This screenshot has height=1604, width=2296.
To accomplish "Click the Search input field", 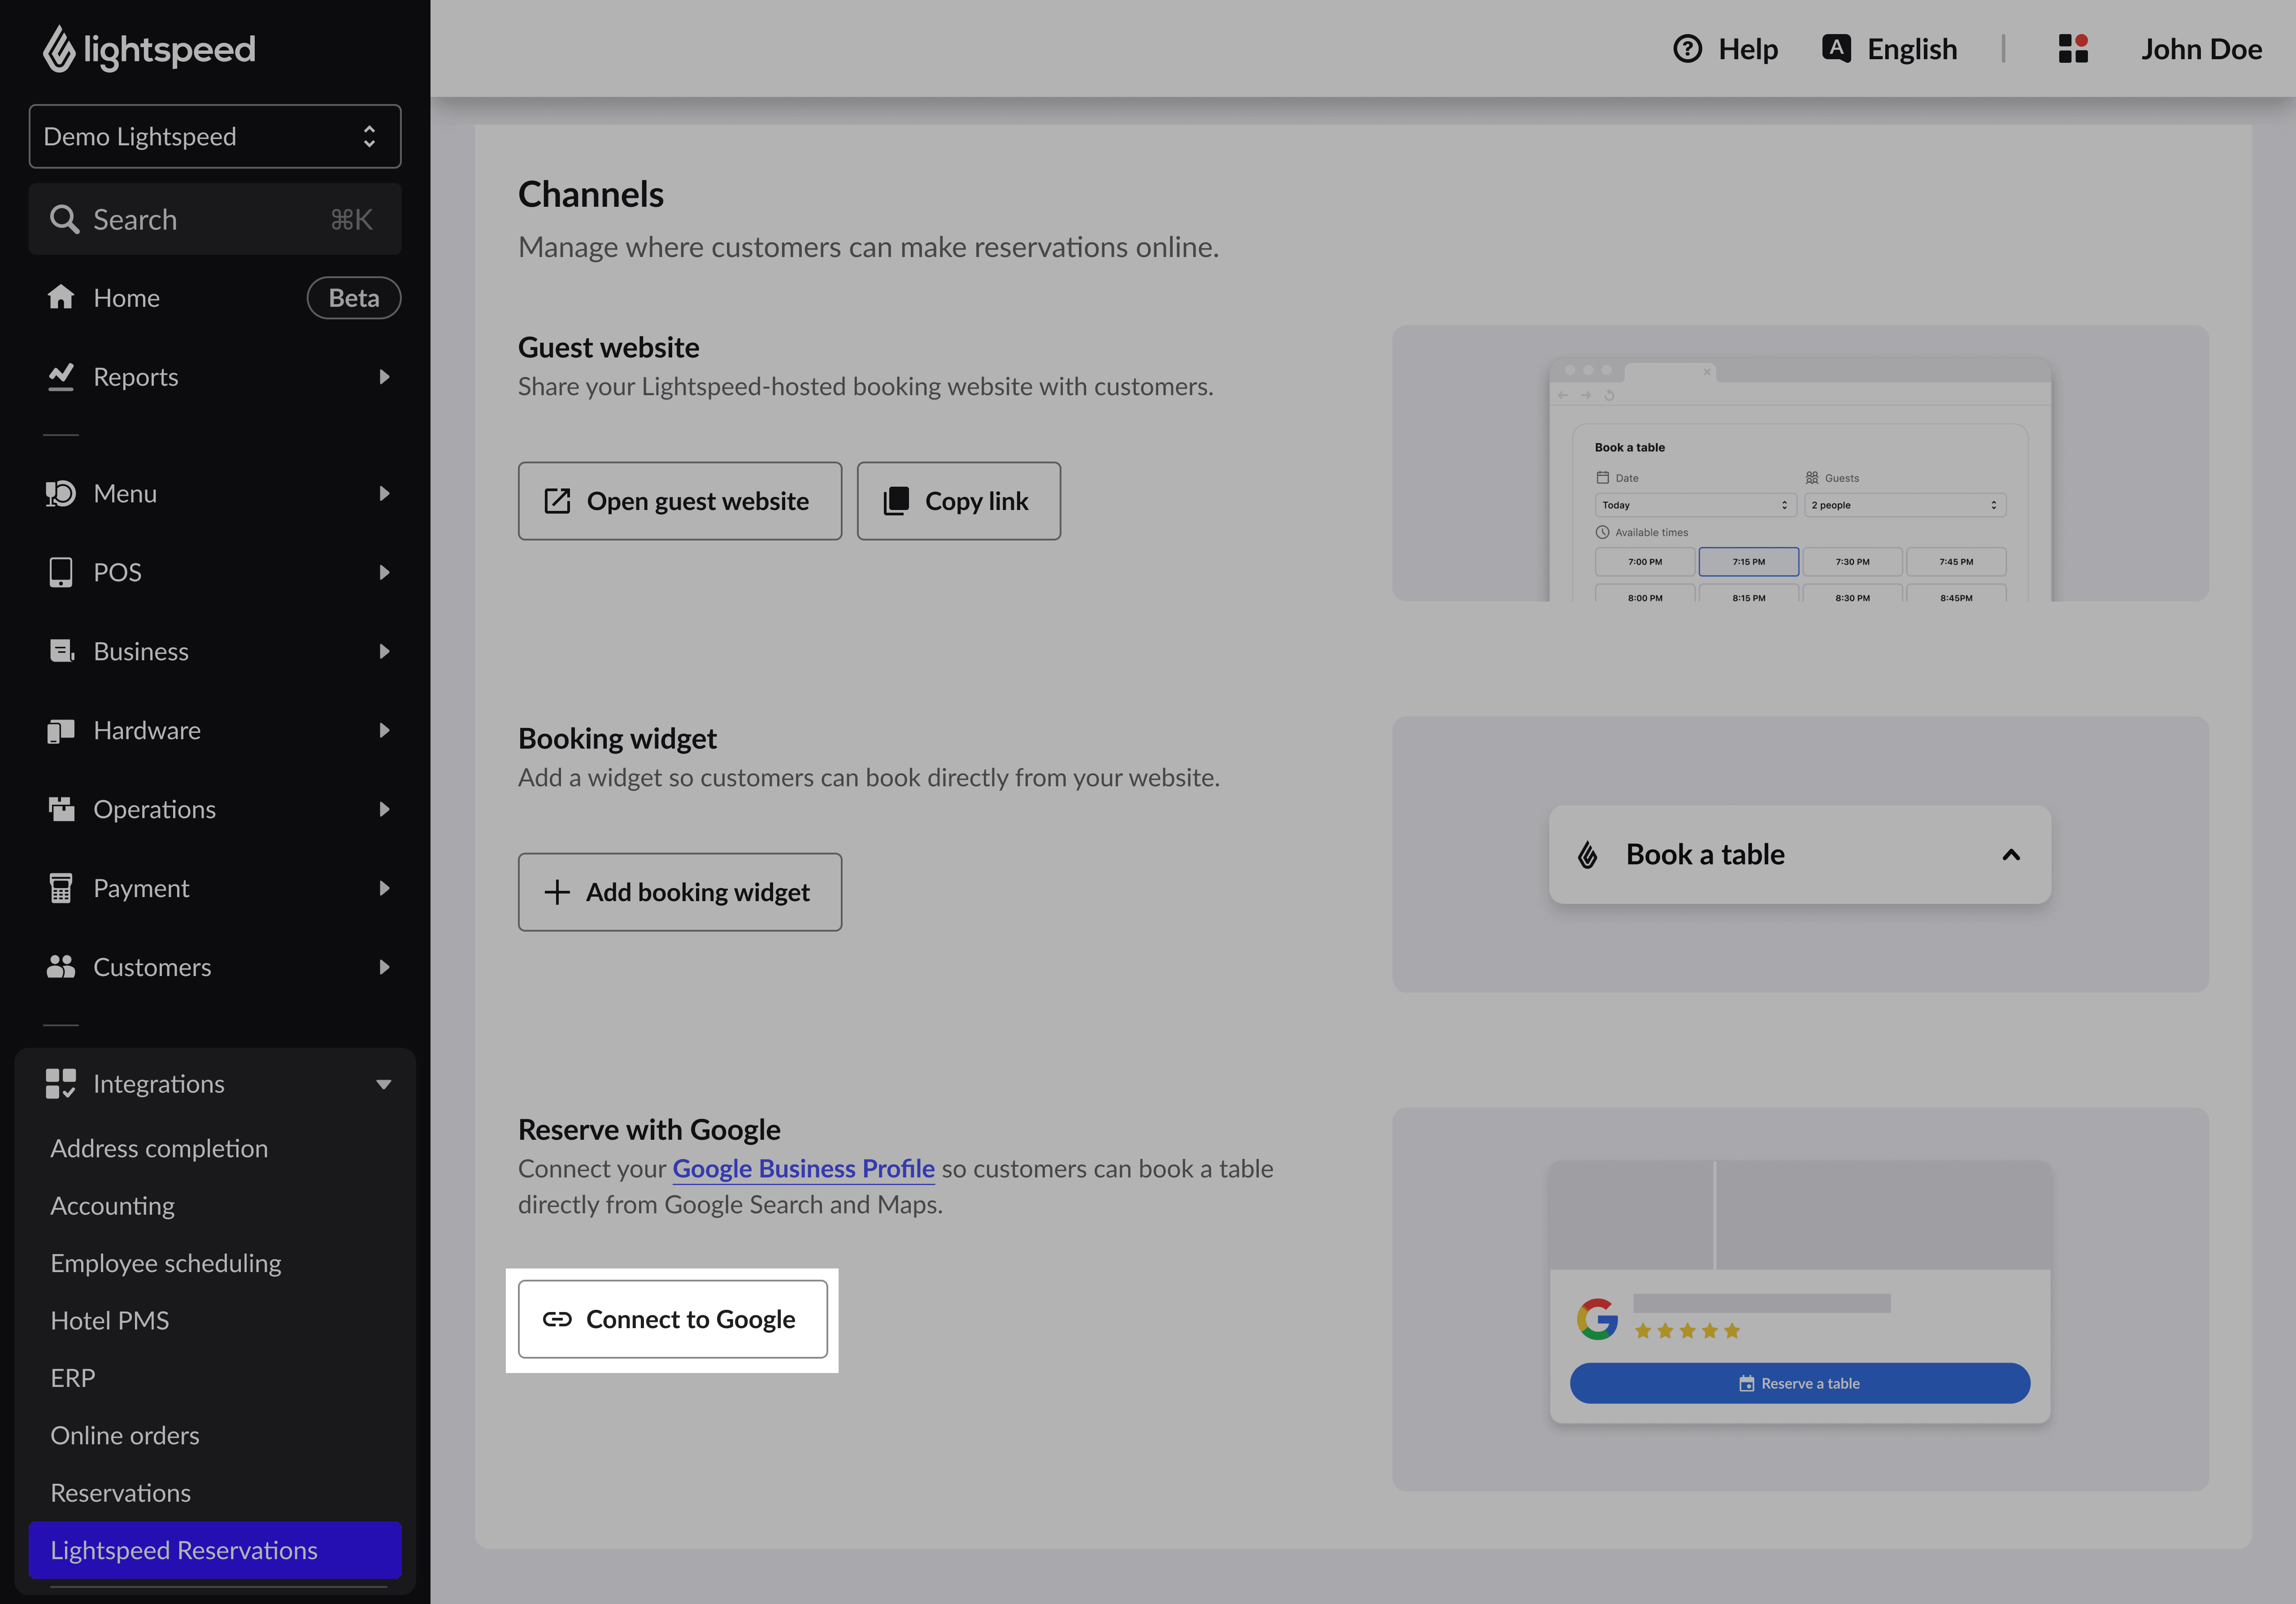I will (215, 219).
